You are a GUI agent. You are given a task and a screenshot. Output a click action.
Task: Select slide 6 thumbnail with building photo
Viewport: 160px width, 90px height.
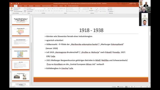(x=20, y=76)
